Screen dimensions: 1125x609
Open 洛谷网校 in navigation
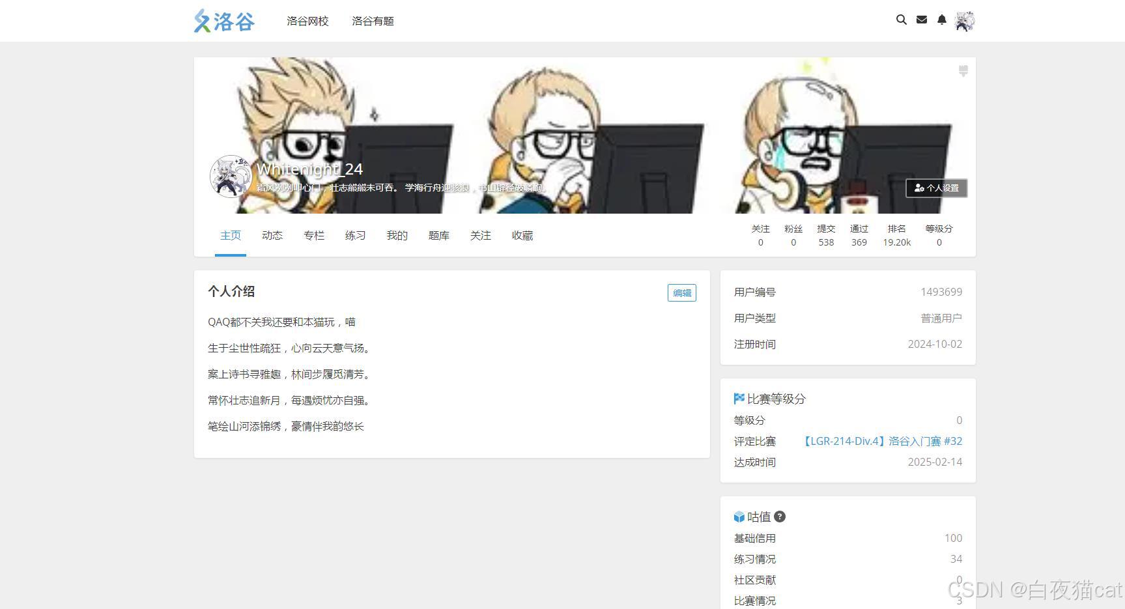(307, 21)
